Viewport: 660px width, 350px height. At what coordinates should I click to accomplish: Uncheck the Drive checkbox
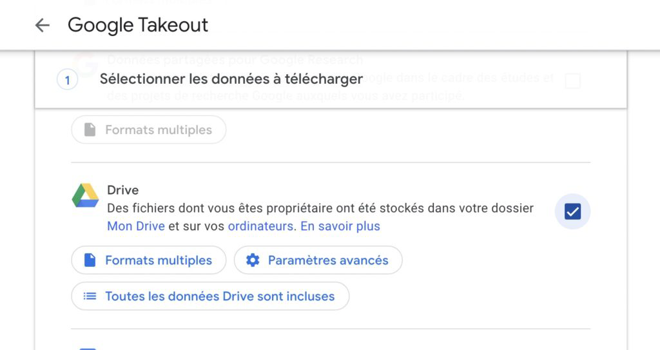[x=572, y=211]
